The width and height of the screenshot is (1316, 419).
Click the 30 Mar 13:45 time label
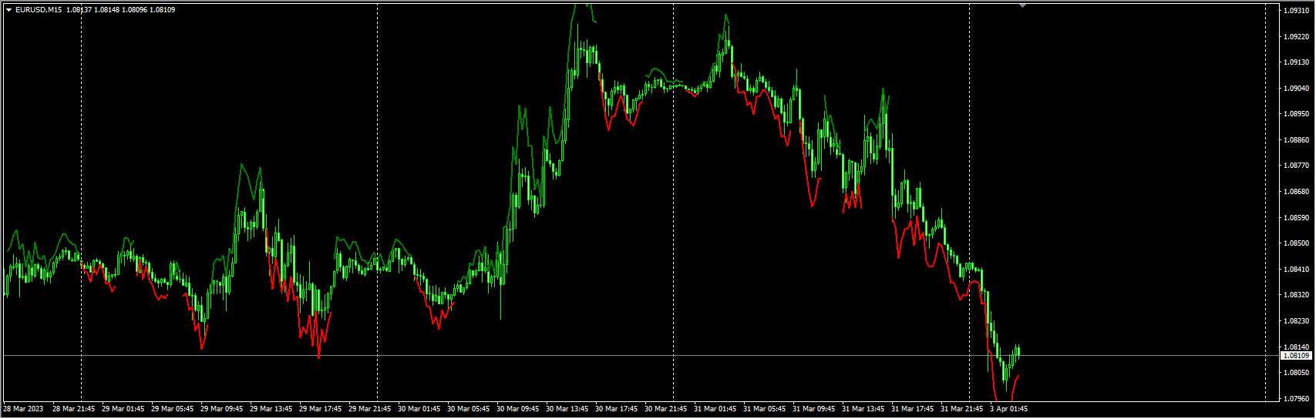coord(567,409)
